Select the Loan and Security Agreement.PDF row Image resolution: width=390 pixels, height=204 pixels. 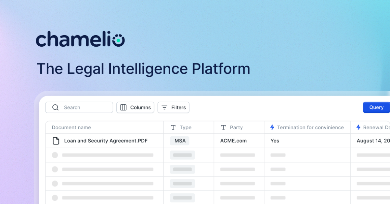(106, 141)
